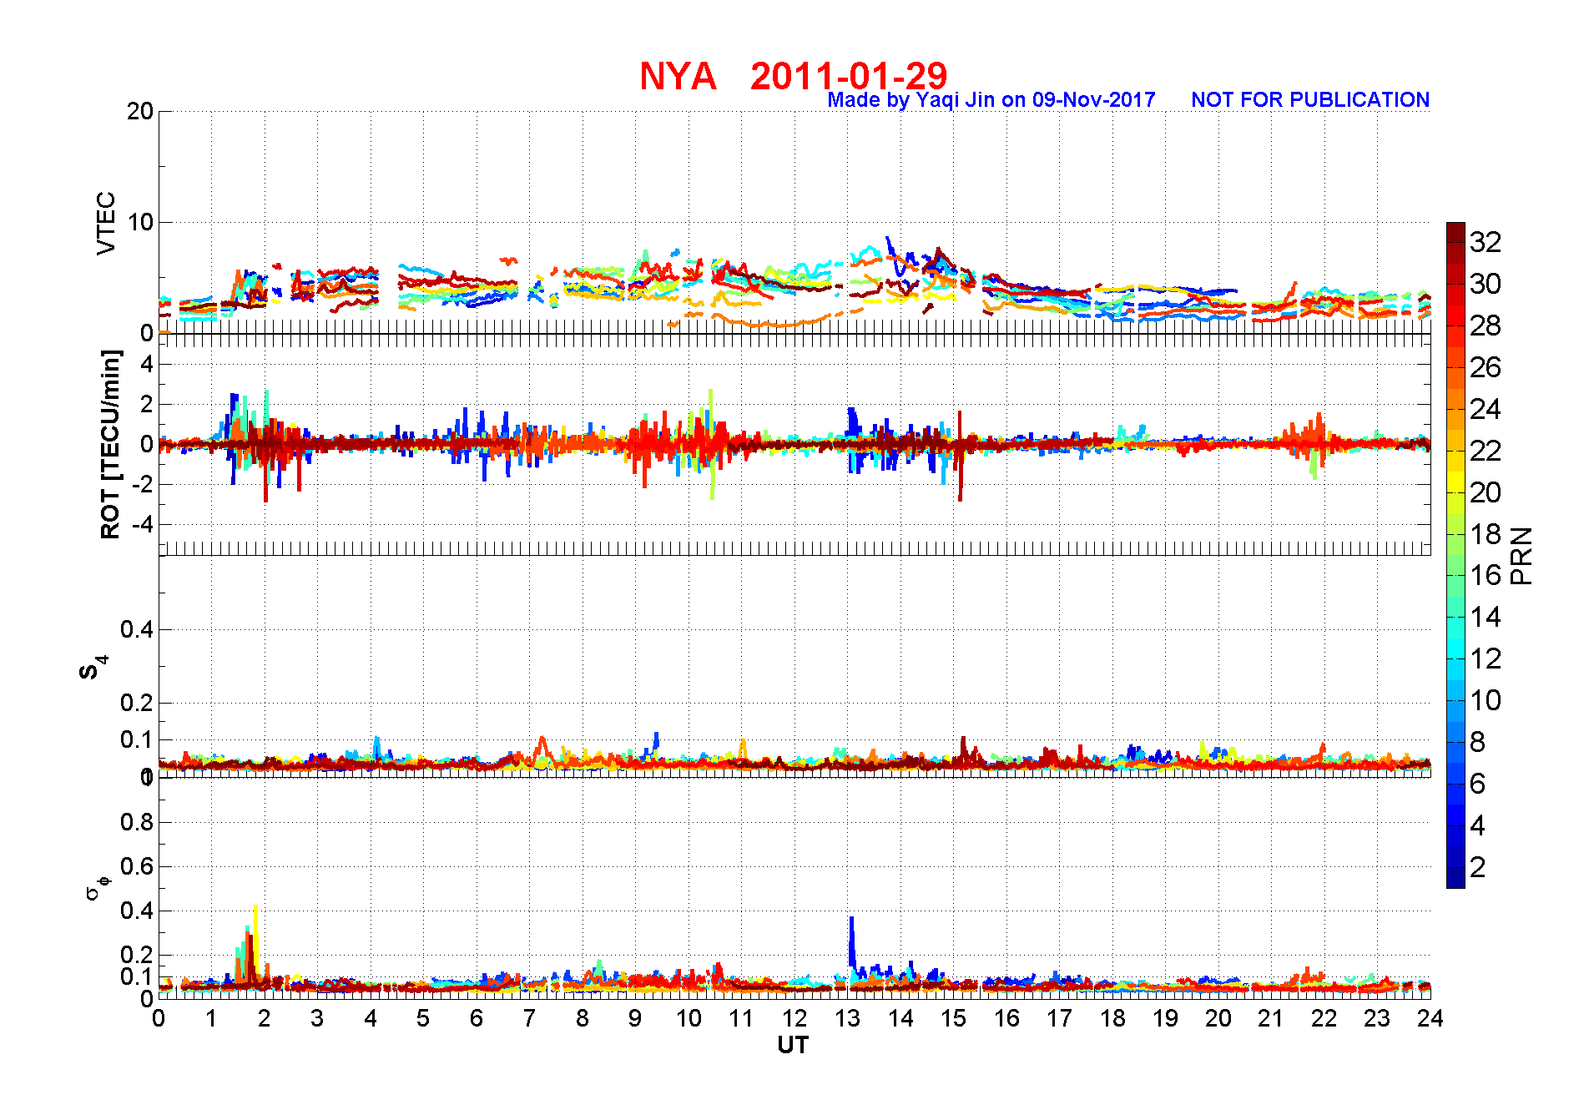Click the 'UT' x-axis label
1589x1110 pixels.
[793, 1045]
